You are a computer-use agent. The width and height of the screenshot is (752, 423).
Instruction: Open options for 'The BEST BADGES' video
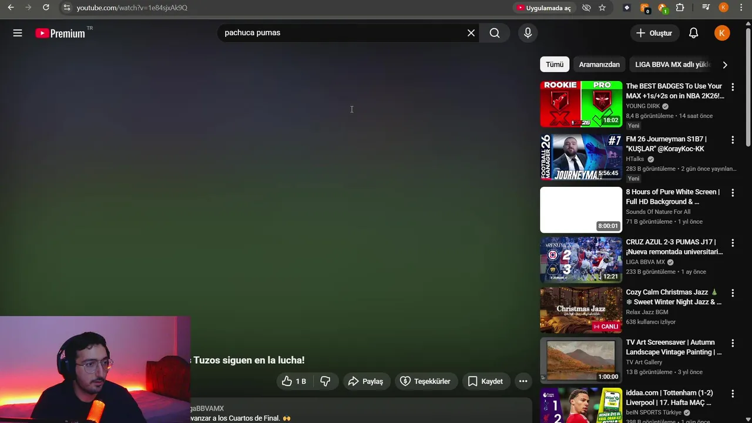point(732,87)
